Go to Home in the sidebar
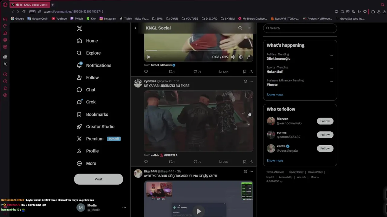This screenshot has width=387, height=217. click(87, 41)
